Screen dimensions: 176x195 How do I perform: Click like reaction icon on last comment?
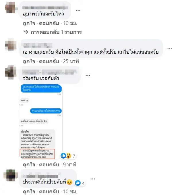coord(78,183)
